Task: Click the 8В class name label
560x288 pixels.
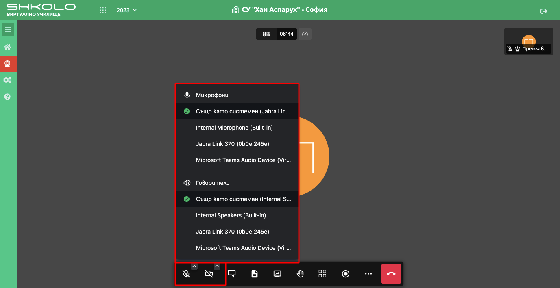Action: (x=266, y=34)
